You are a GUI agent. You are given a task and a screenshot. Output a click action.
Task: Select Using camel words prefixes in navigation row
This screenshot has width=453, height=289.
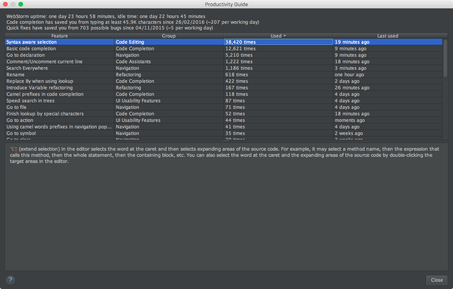[x=223, y=126]
